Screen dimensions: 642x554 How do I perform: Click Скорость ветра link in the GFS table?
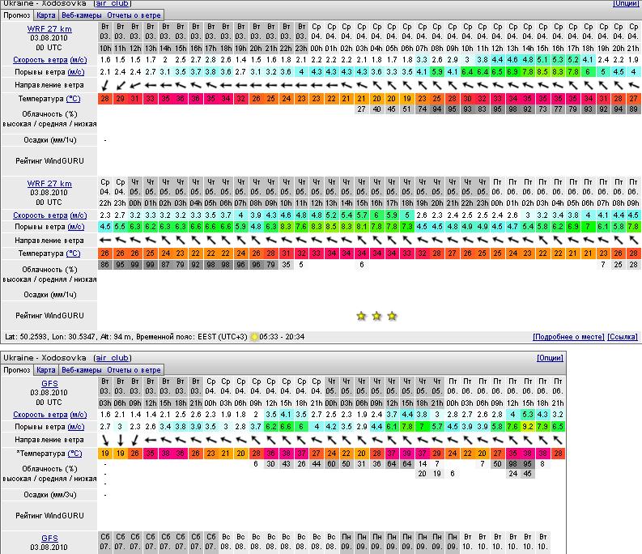click(41, 414)
